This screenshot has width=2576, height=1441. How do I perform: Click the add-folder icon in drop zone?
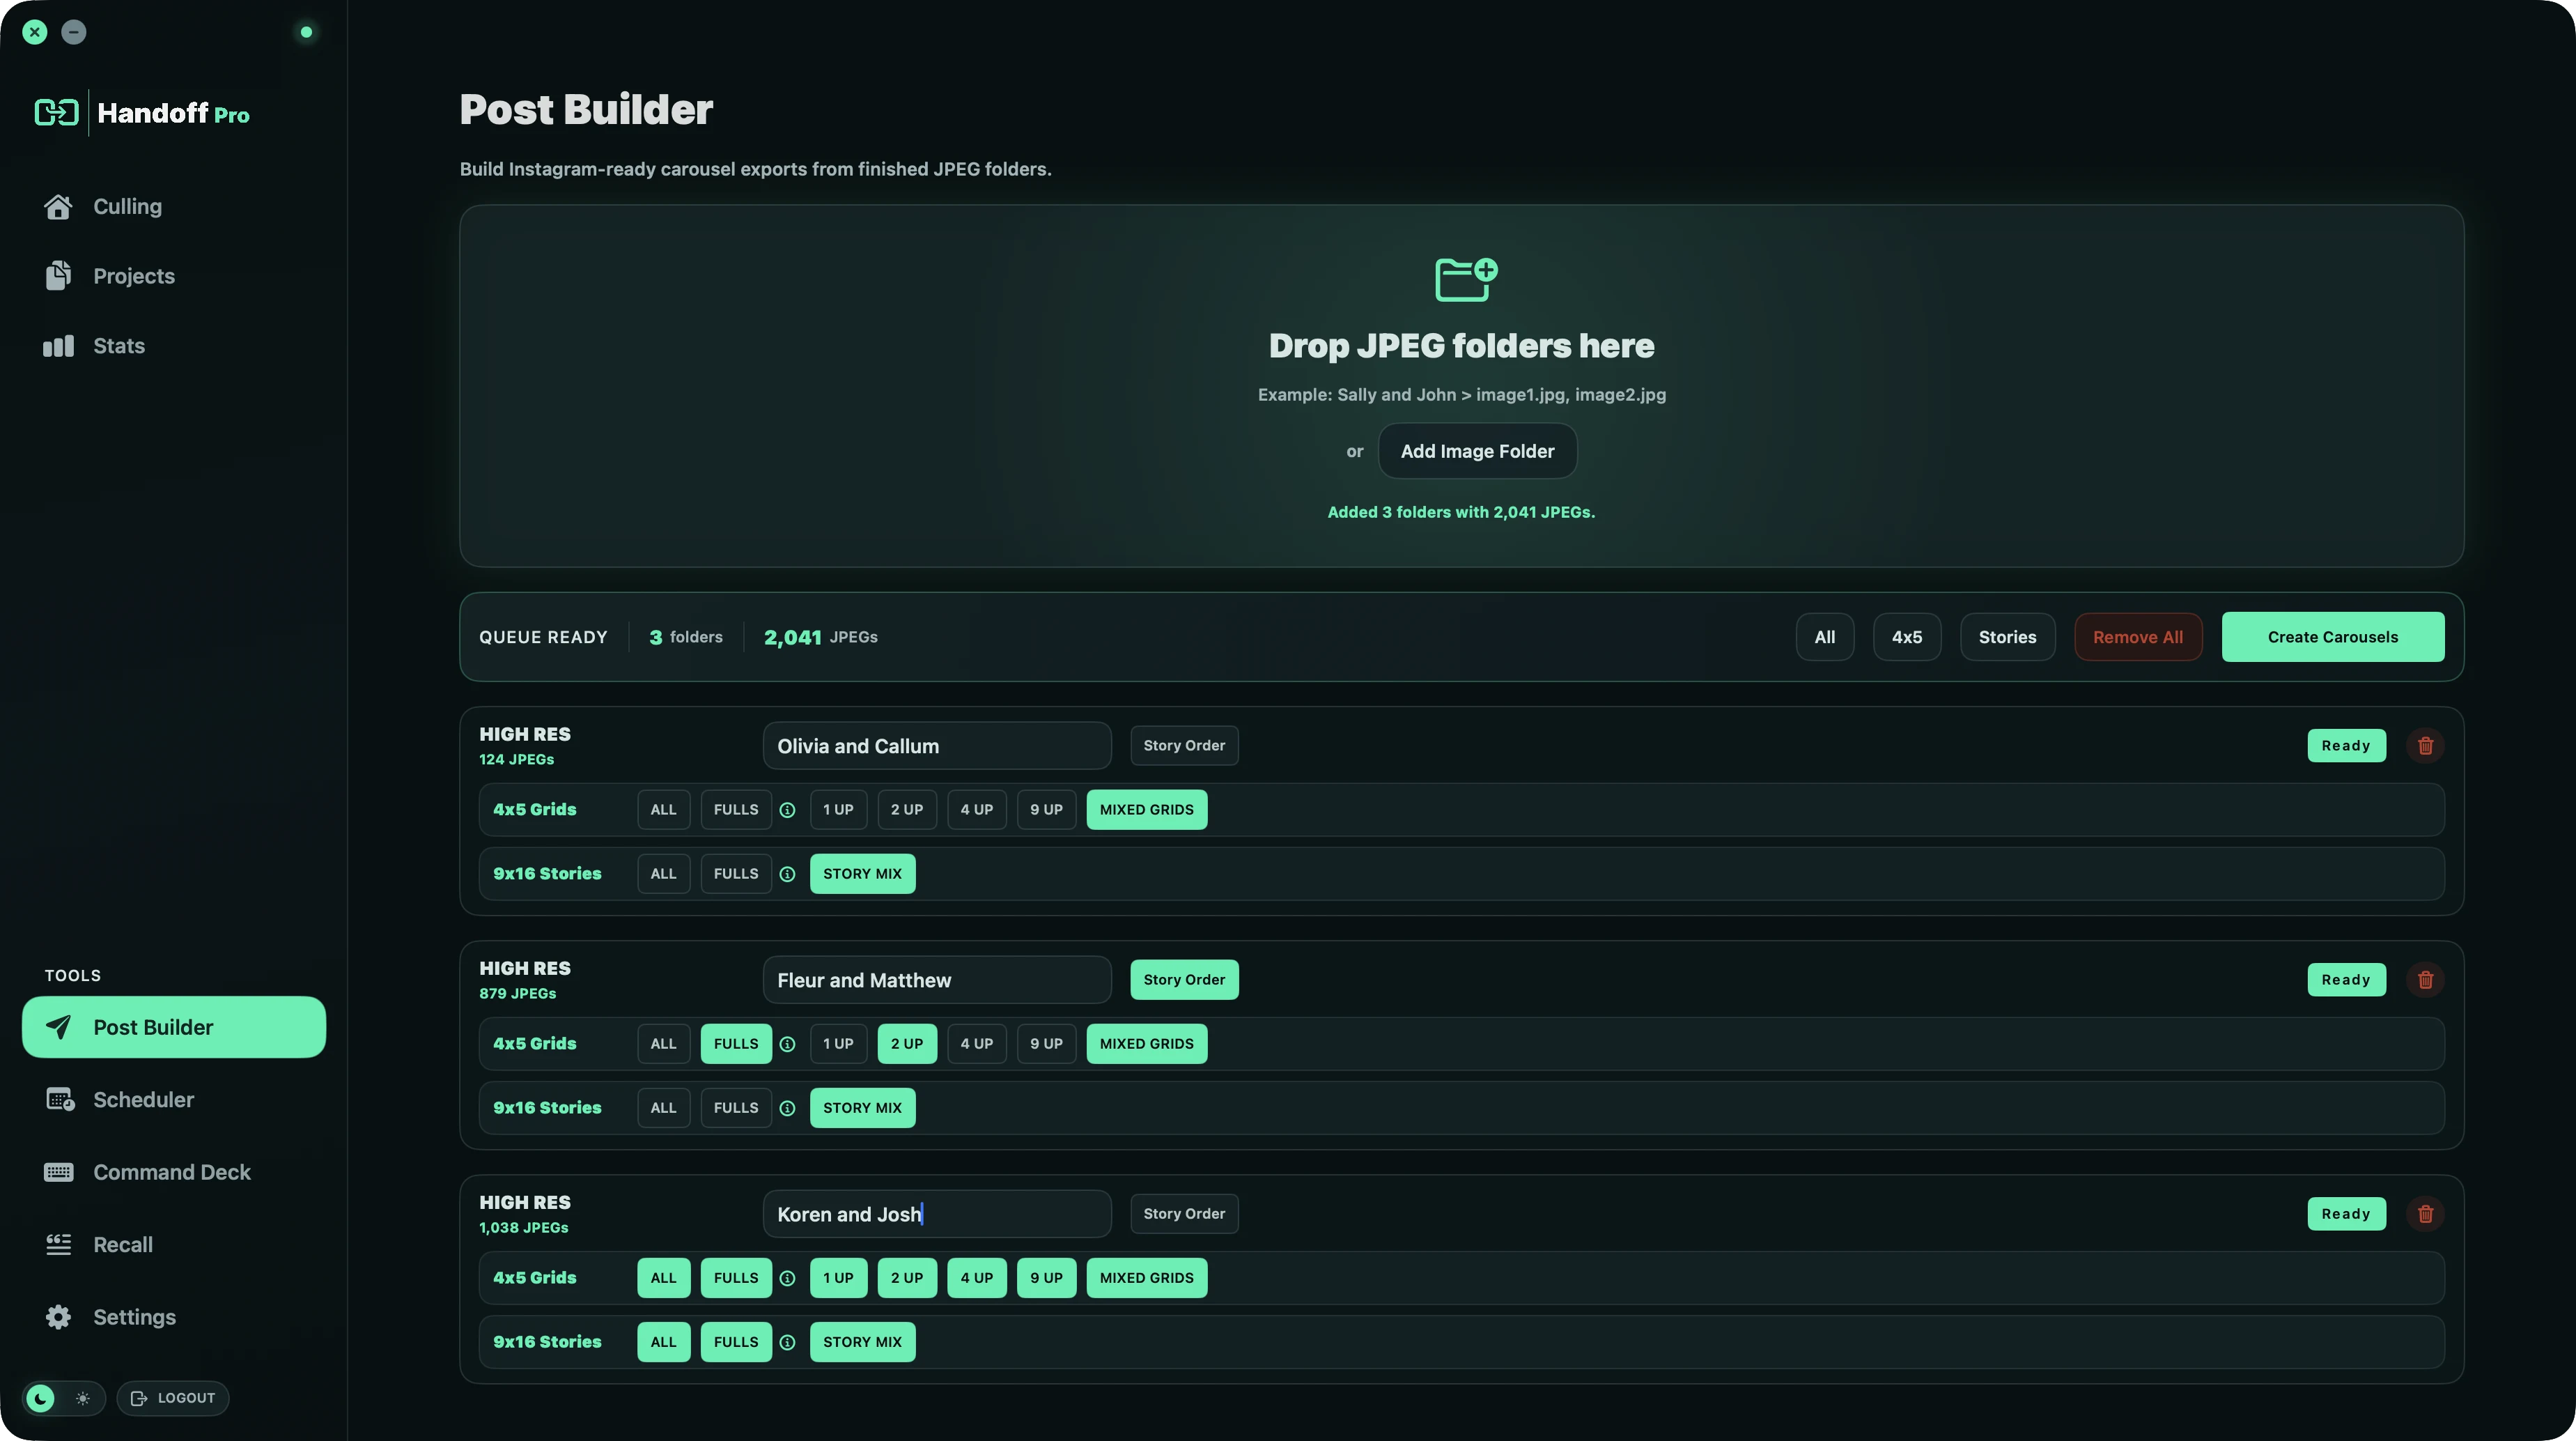(x=1466, y=279)
